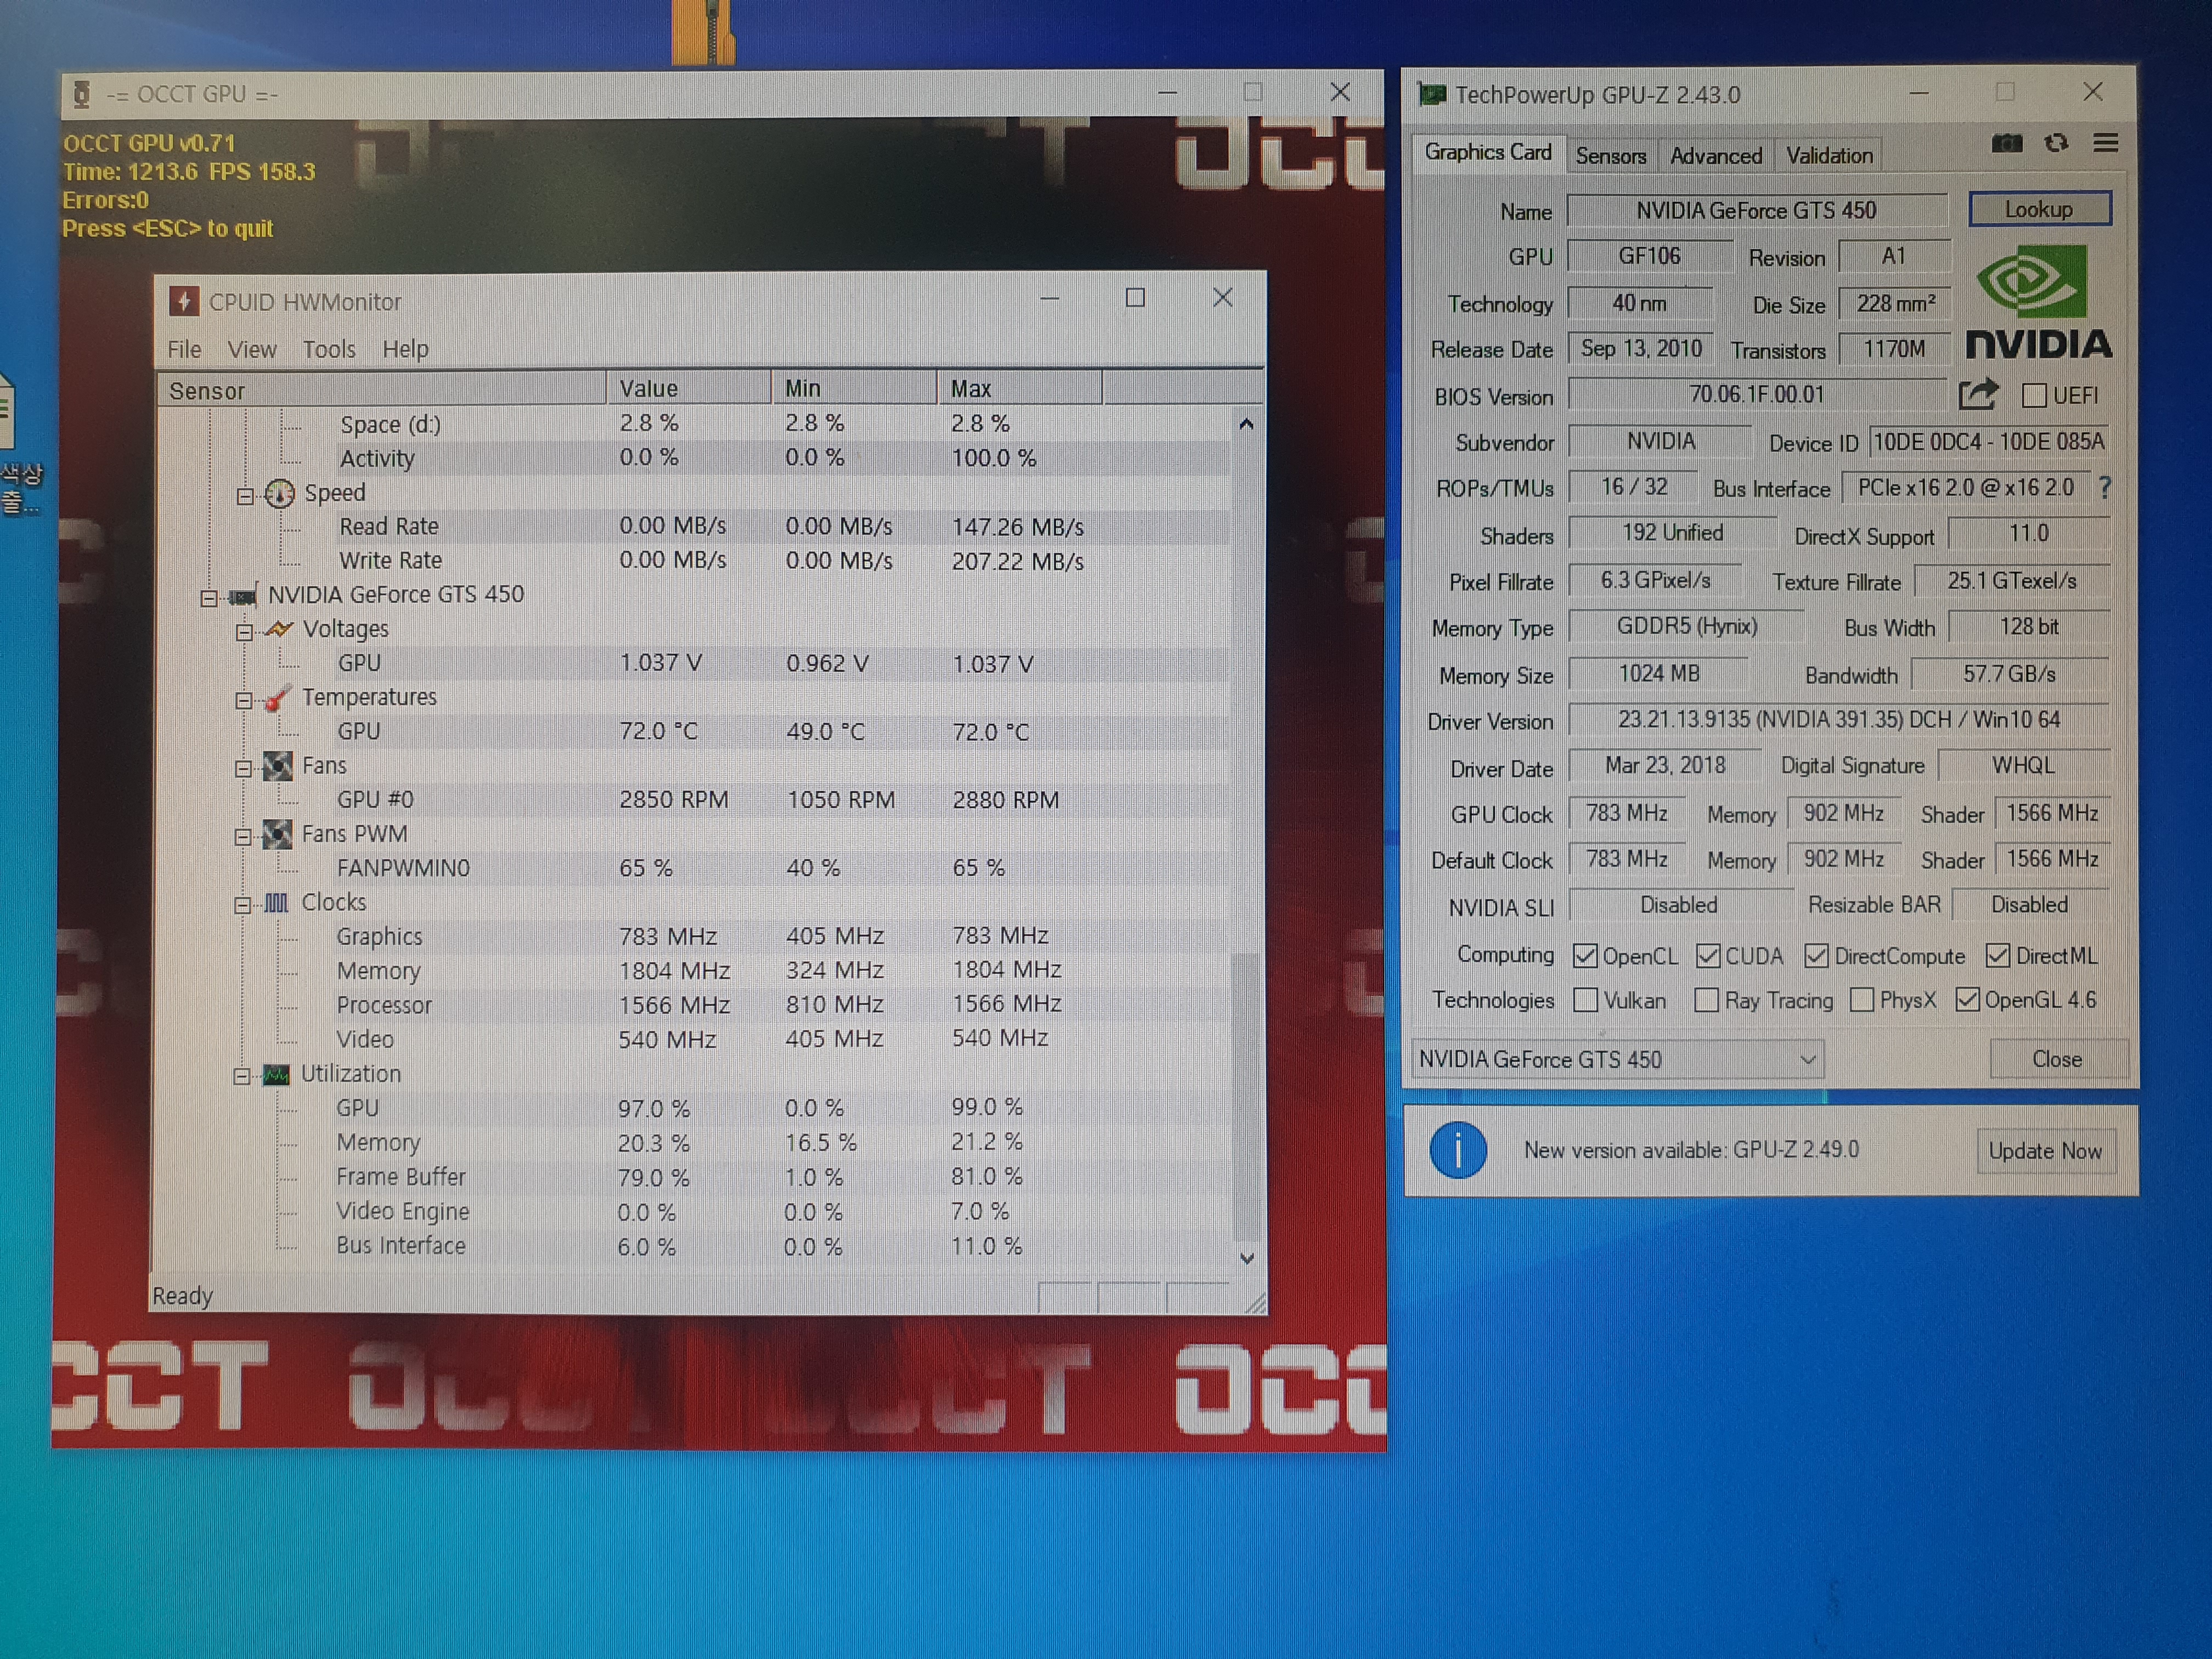The image size is (2212, 1659).
Task: Collapse the Fans PWM node
Action: pyautogui.click(x=242, y=837)
